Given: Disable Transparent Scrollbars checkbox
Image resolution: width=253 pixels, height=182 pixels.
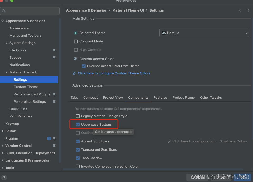Looking at the screenshot, I should coord(78,149).
